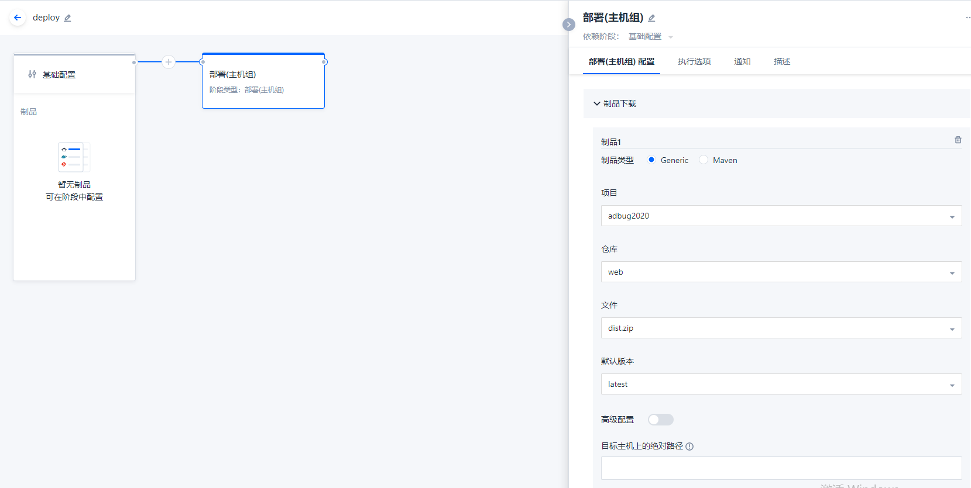The height and width of the screenshot is (488, 971).
Task: Click the 目标主机上的绝对路径 input field
Action: click(781, 468)
